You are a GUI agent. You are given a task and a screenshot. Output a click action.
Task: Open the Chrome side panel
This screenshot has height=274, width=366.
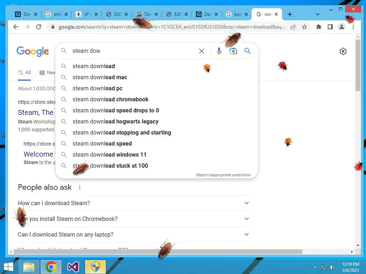[x=330, y=27]
